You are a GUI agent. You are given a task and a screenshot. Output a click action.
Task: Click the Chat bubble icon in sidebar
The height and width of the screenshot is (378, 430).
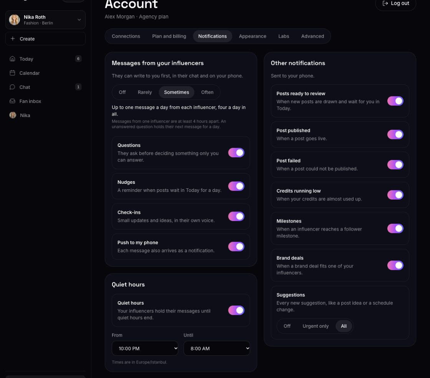pos(12,87)
